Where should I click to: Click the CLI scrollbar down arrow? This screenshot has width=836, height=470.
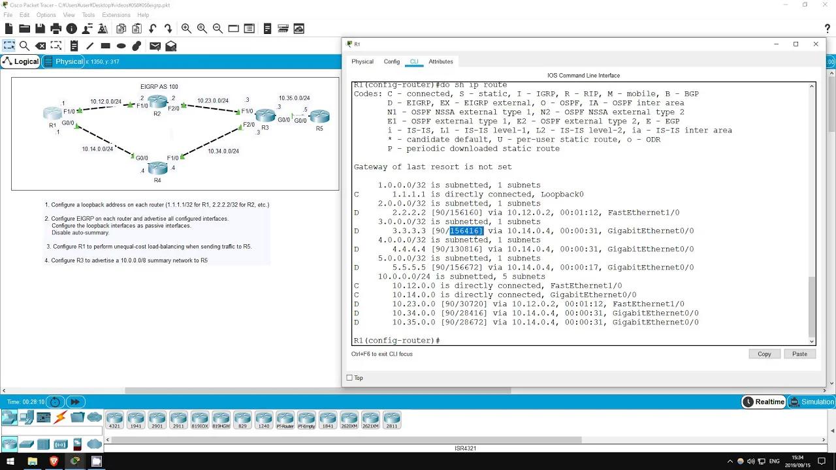click(811, 341)
